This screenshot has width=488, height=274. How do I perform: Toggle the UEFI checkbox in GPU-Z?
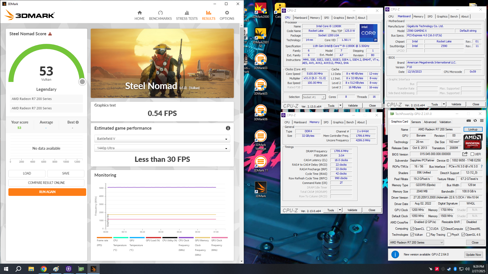(472, 154)
